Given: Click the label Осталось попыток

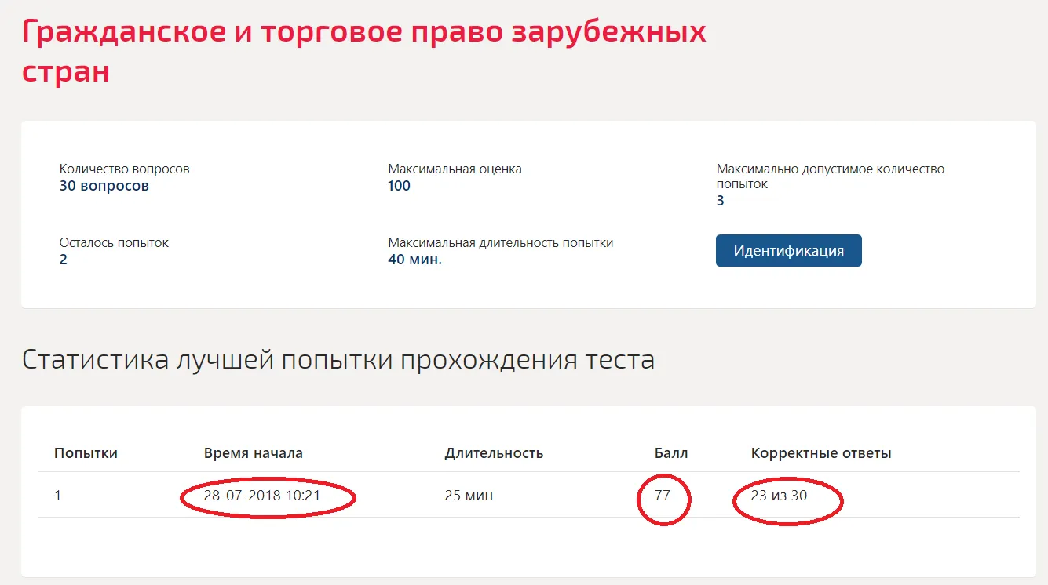Looking at the screenshot, I should tap(114, 242).
